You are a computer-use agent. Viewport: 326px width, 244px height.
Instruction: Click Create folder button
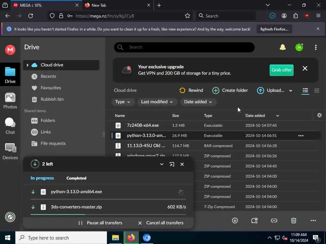coord(230,91)
